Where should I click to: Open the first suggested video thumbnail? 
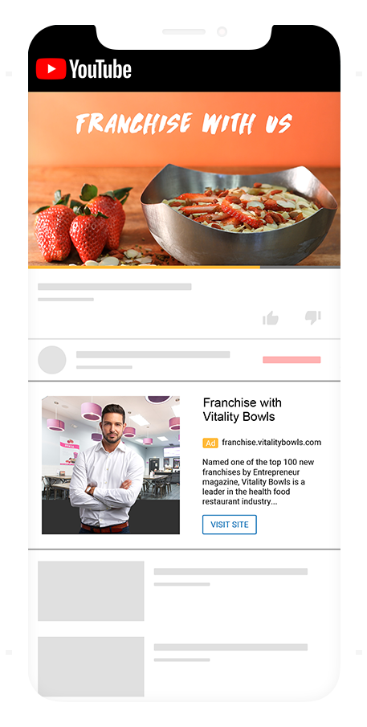coord(91,591)
